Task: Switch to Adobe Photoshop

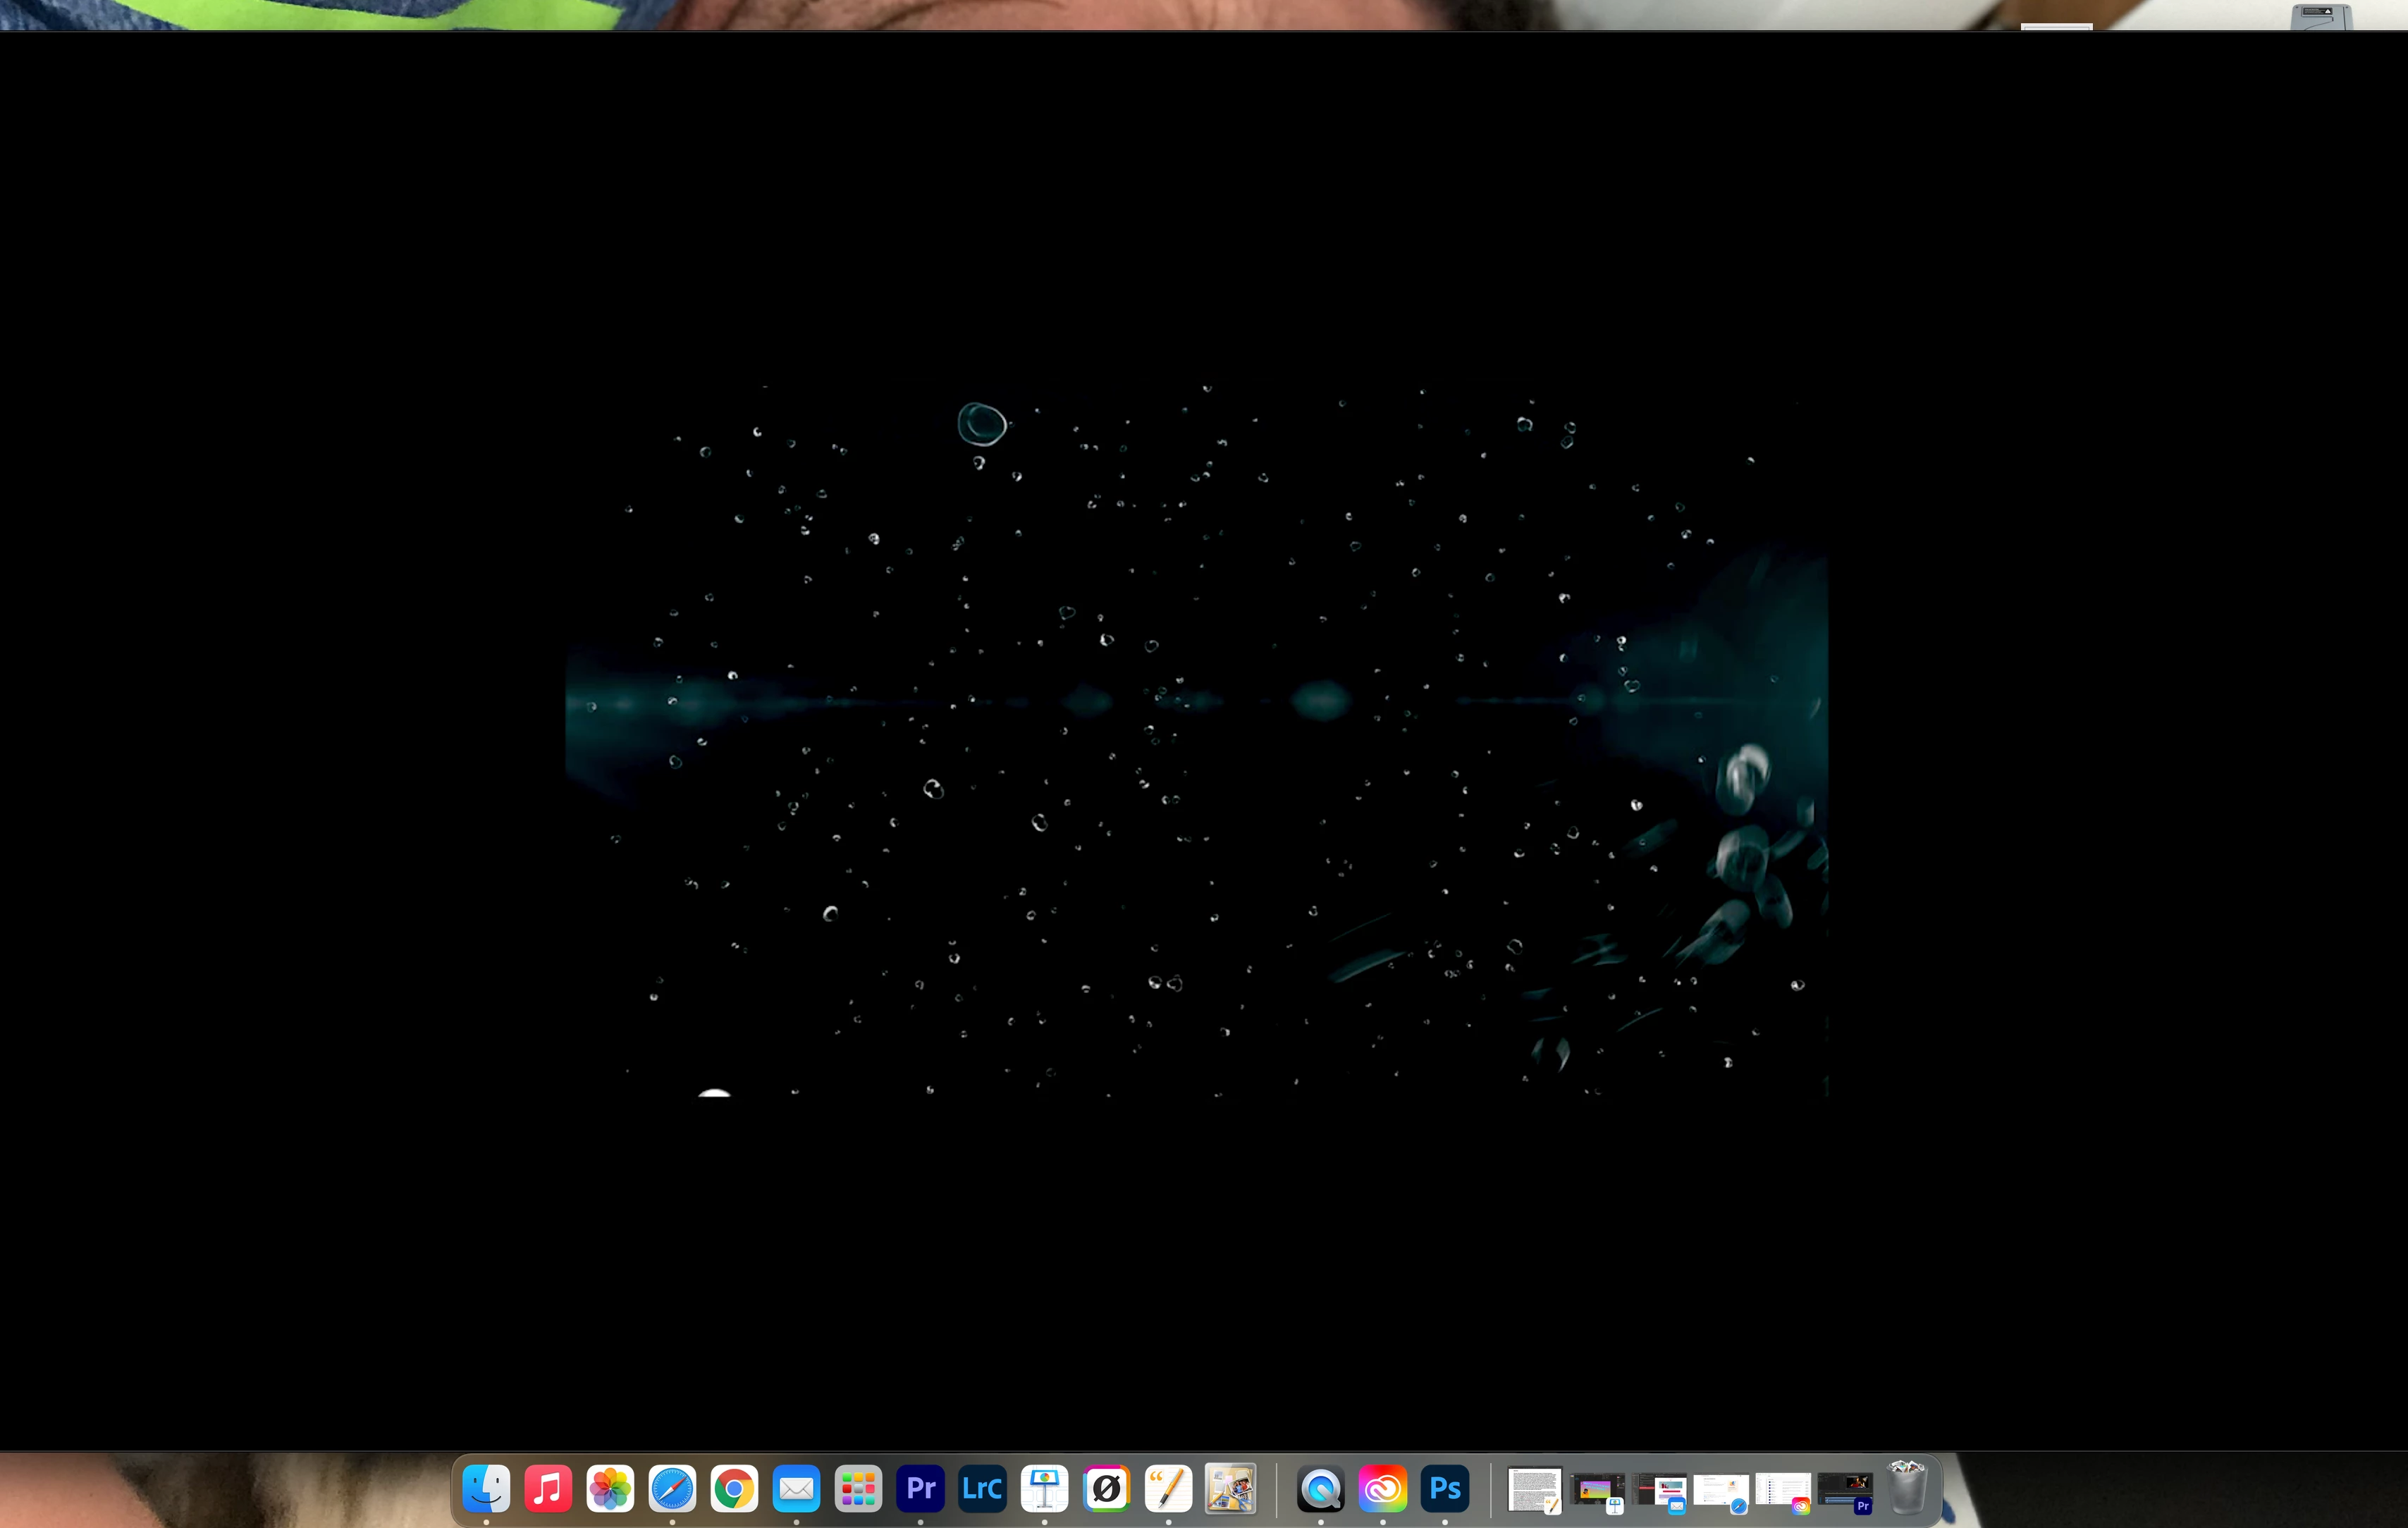Action: pos(1444,1489)
